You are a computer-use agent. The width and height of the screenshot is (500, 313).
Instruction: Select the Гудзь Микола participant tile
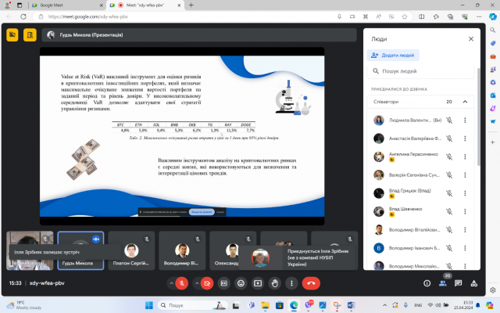[80, 250]
